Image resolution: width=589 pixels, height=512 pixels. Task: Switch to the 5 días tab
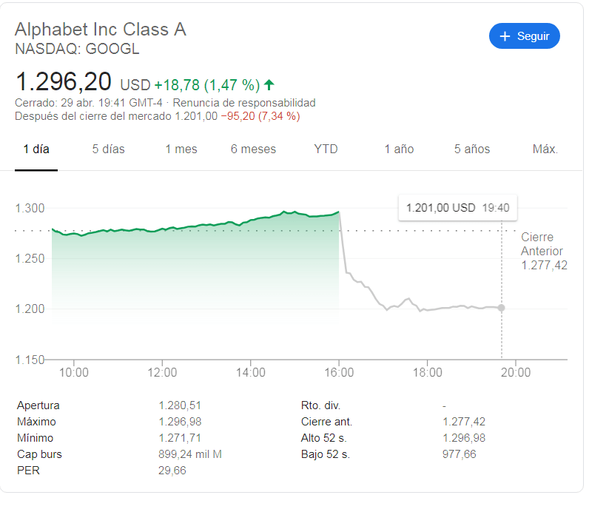tap(109, 149)
